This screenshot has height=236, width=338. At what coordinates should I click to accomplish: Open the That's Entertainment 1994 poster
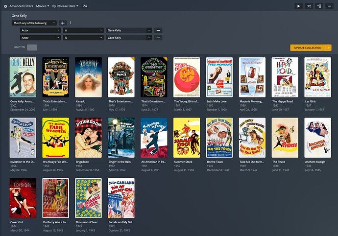coord(56,77)
